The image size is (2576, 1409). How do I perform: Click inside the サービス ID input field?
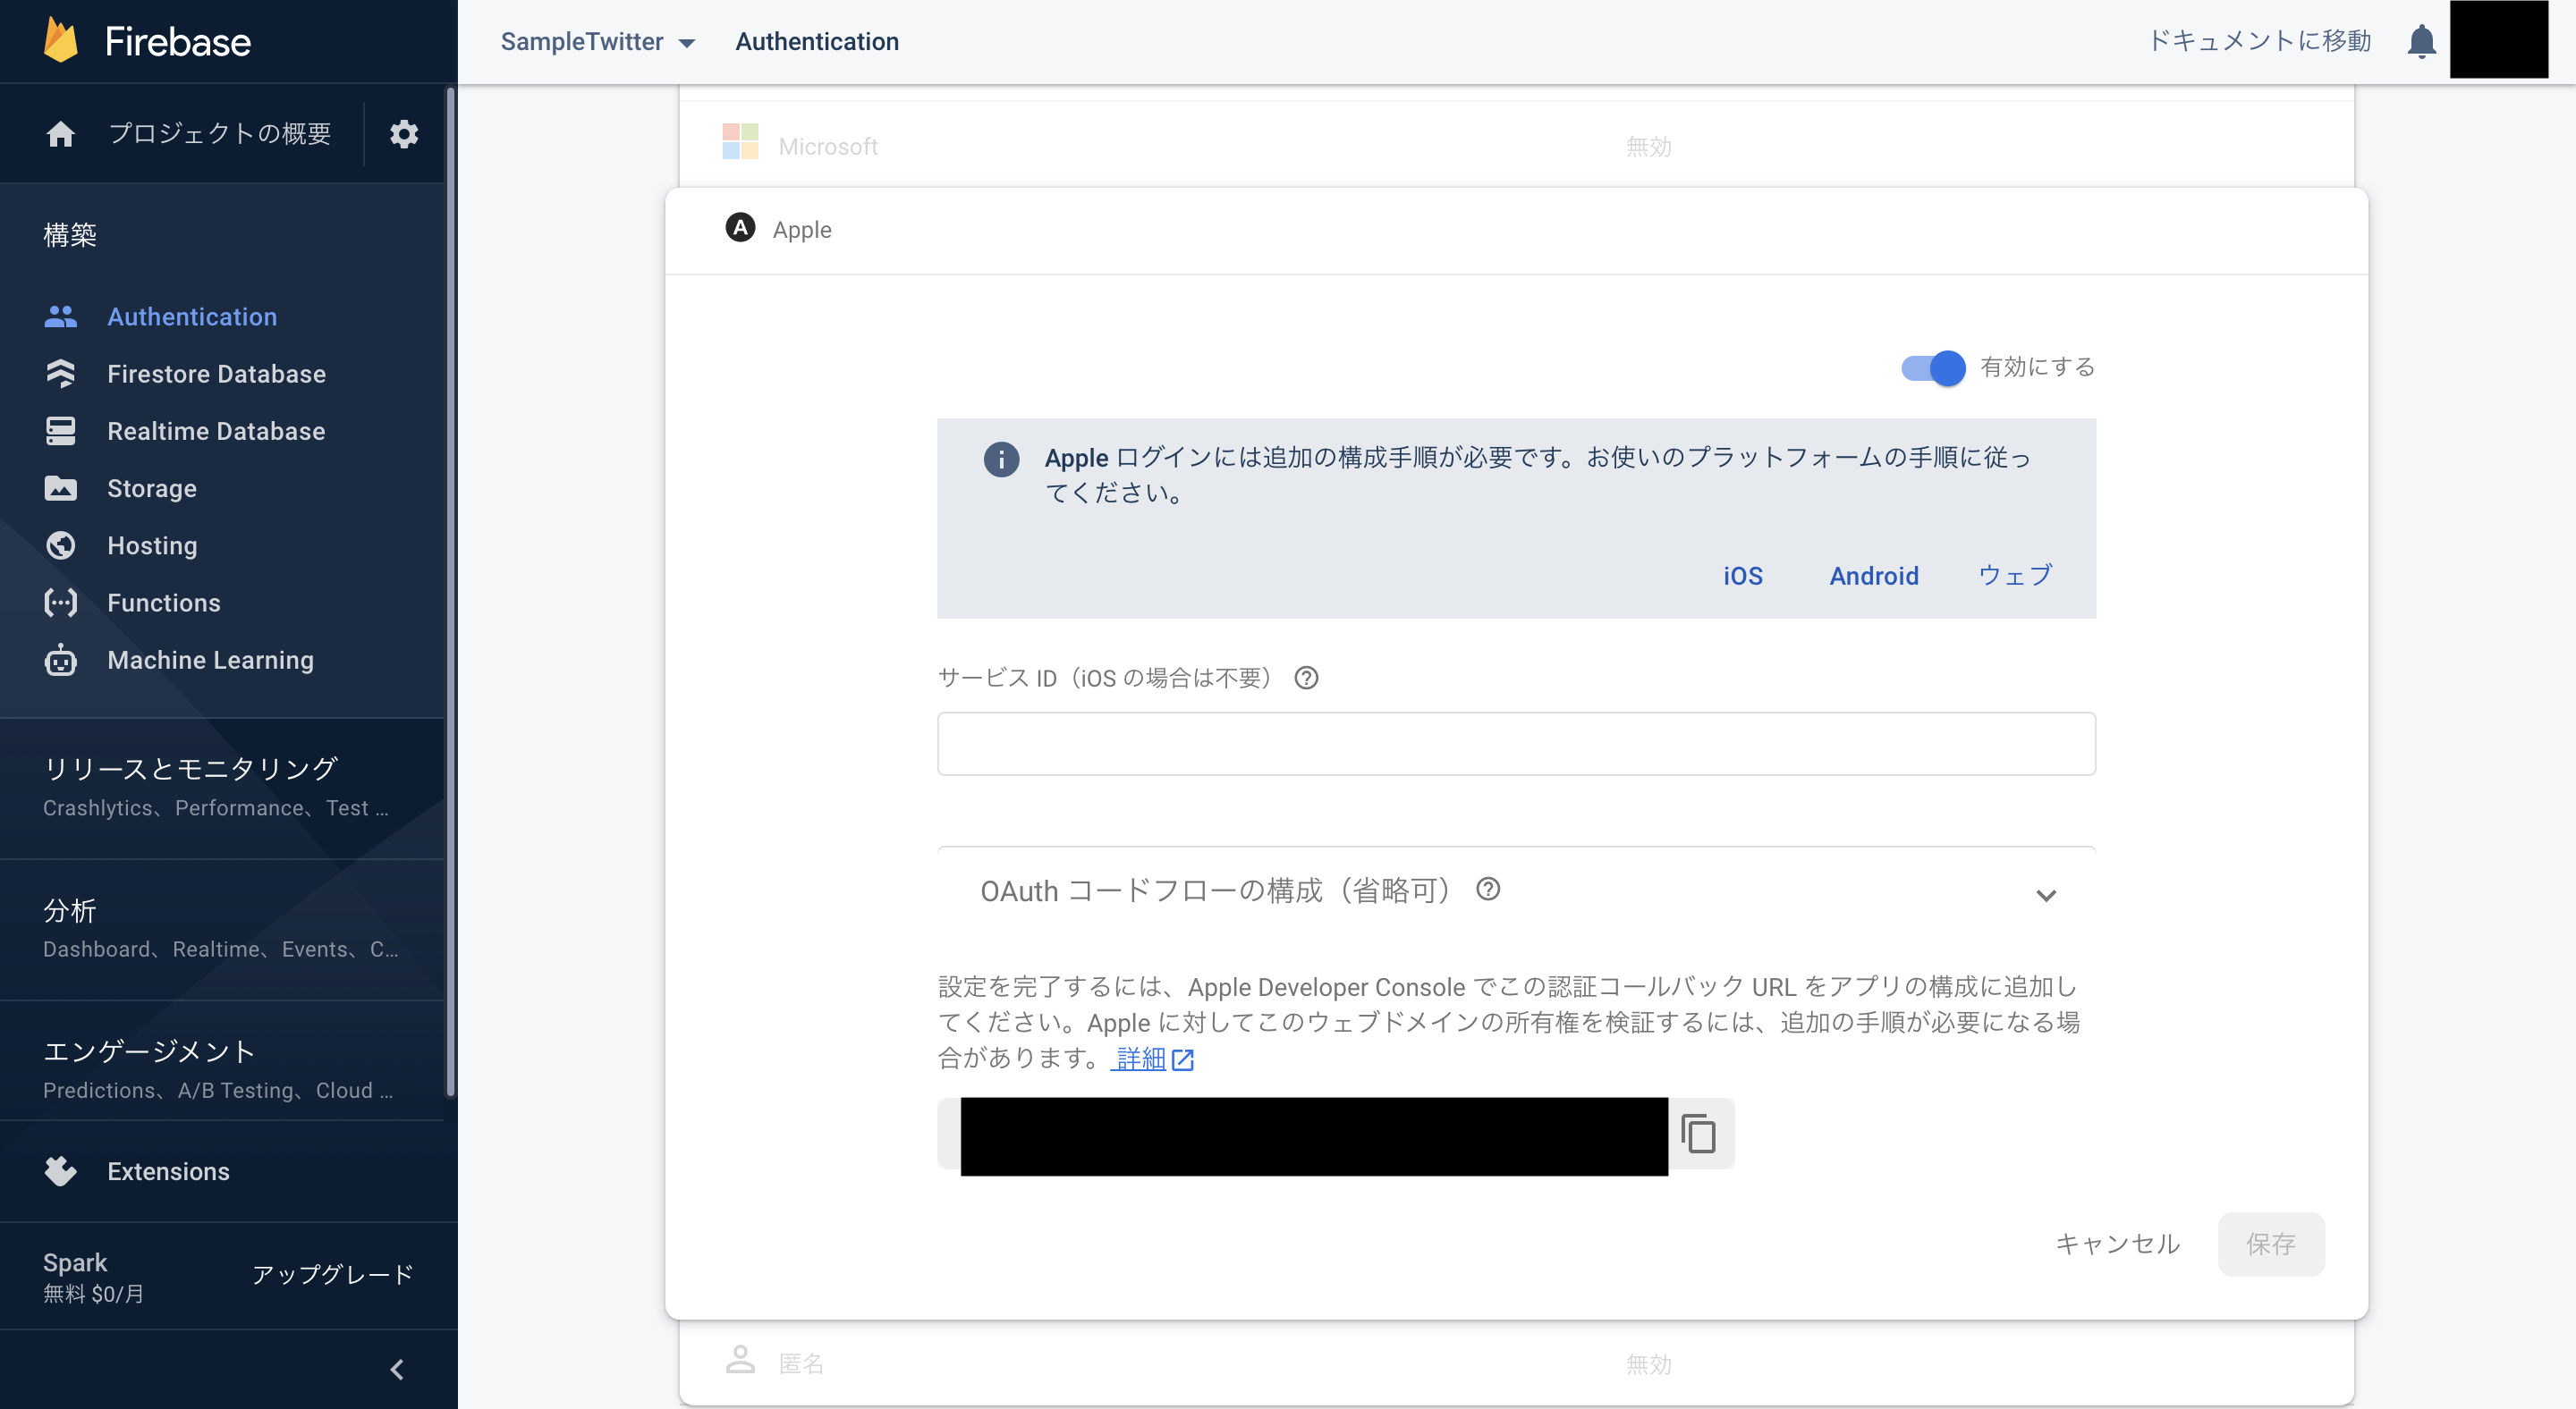coord(1515,744)
